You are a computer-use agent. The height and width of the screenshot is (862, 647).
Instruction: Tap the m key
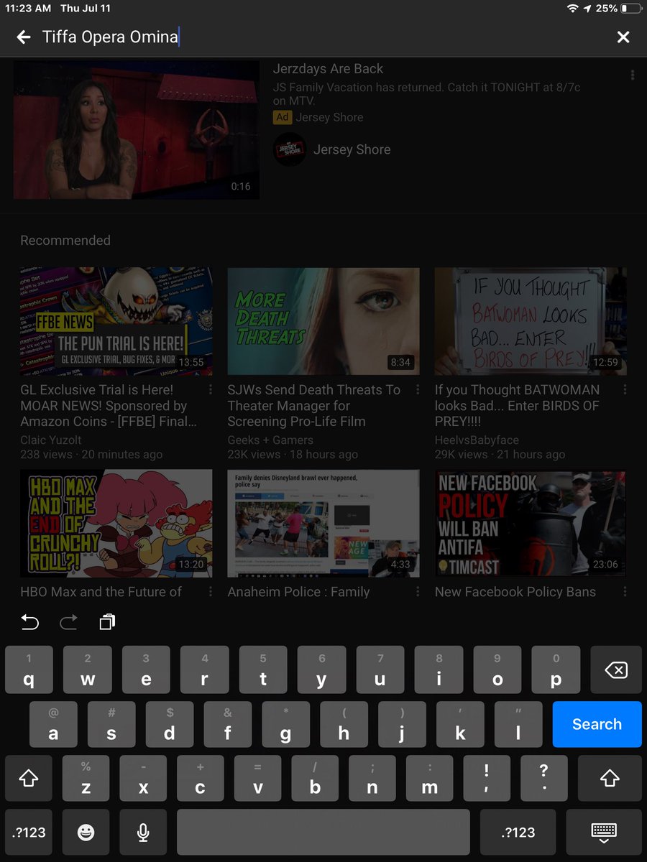(429, 778)
